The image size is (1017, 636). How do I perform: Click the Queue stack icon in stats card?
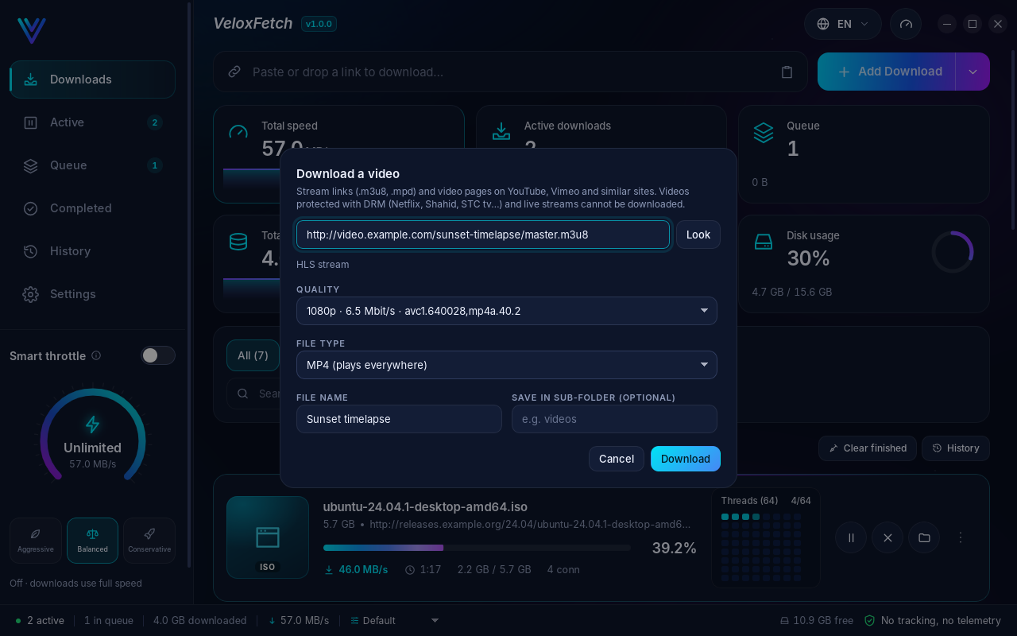click(x=764, y=133)
